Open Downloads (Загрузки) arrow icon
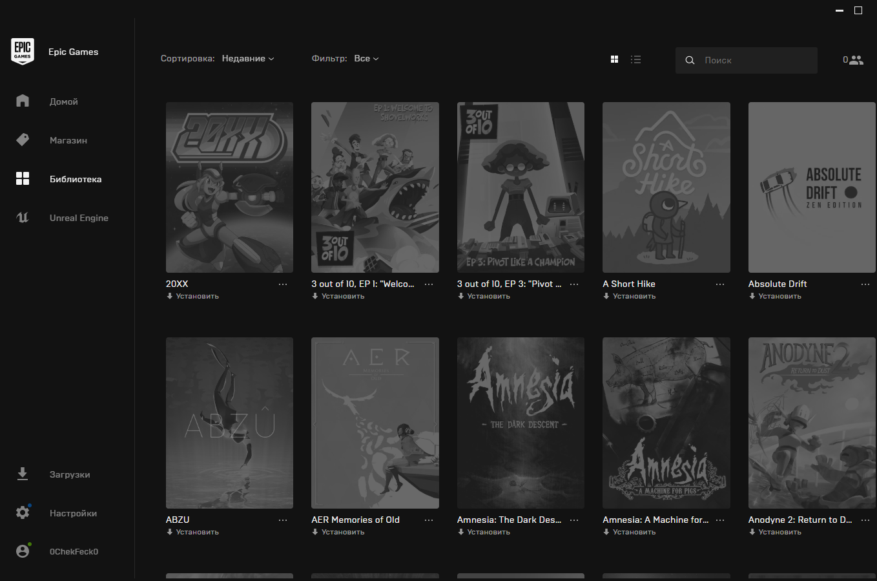Image resolution: width=877 pixels, height=581 pixels. pyautogui.click(x=23, y=474)
